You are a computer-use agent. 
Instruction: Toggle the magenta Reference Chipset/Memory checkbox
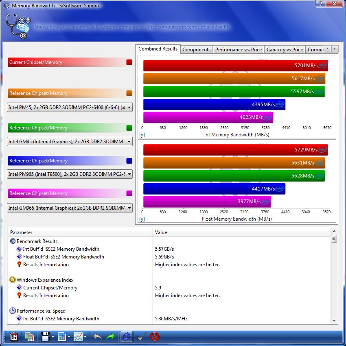tap(129, 193)
